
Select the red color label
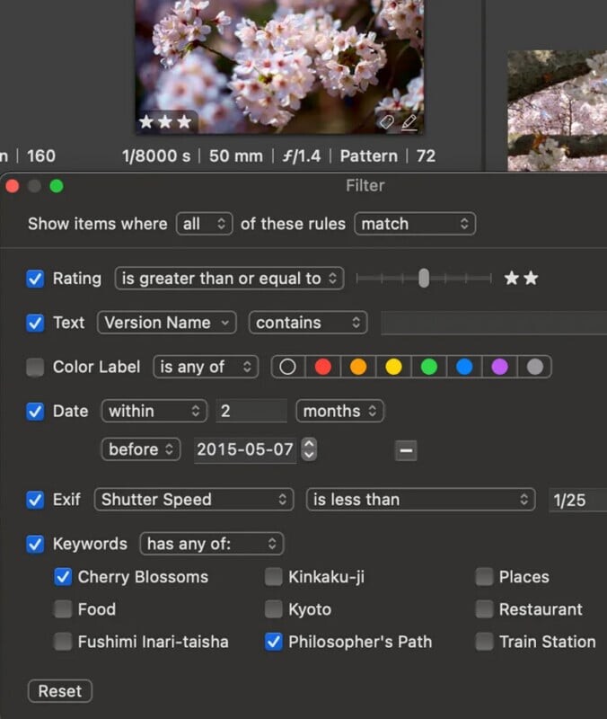[x=323, y=367]
